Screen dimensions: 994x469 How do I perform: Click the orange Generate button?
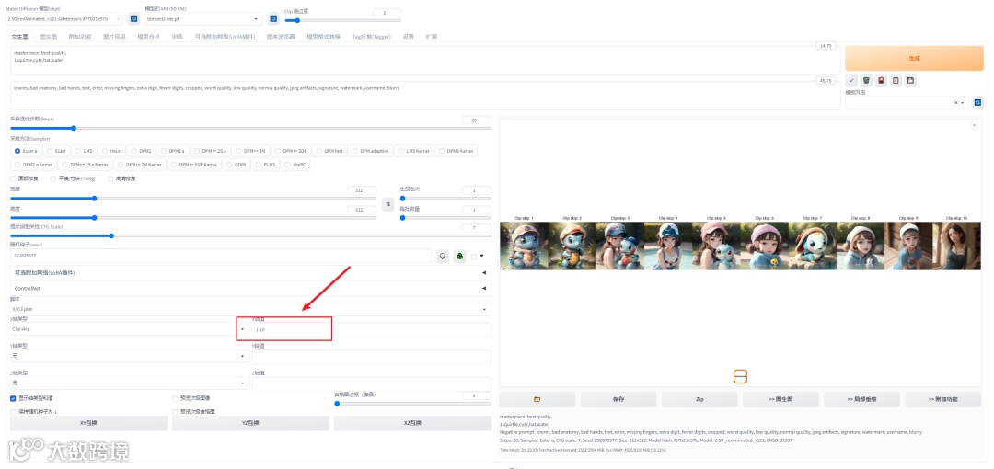click(914, 58)
